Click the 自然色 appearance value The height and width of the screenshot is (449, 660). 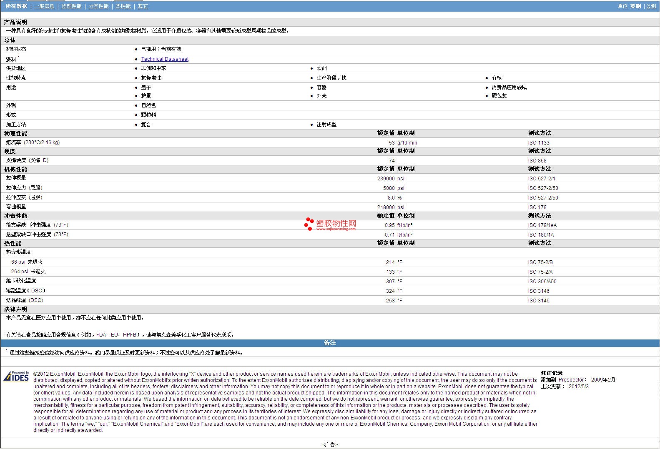coord(148,105)
